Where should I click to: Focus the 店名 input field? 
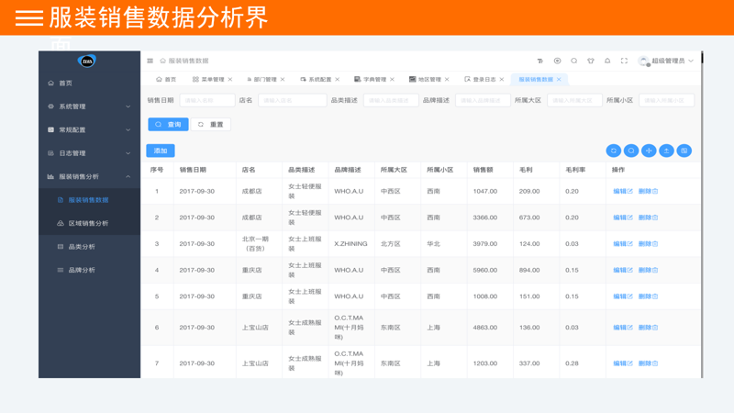coord(292,100)
